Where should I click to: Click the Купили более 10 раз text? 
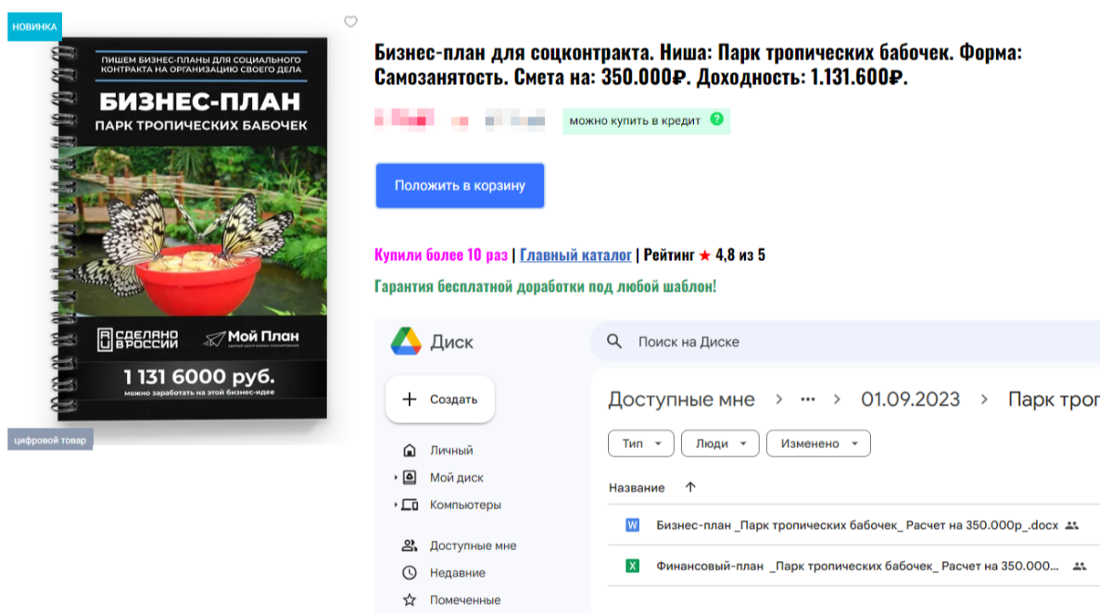coord(441,256)
